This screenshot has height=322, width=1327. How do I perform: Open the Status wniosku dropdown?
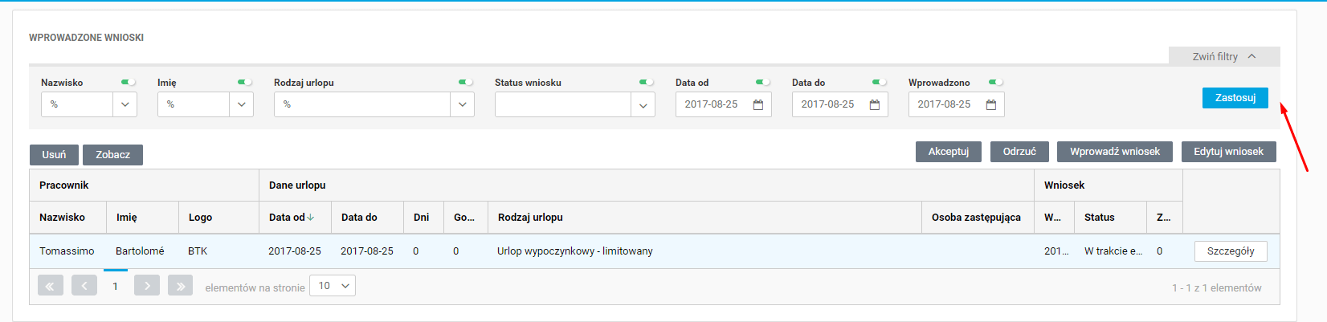click(643, 104)
